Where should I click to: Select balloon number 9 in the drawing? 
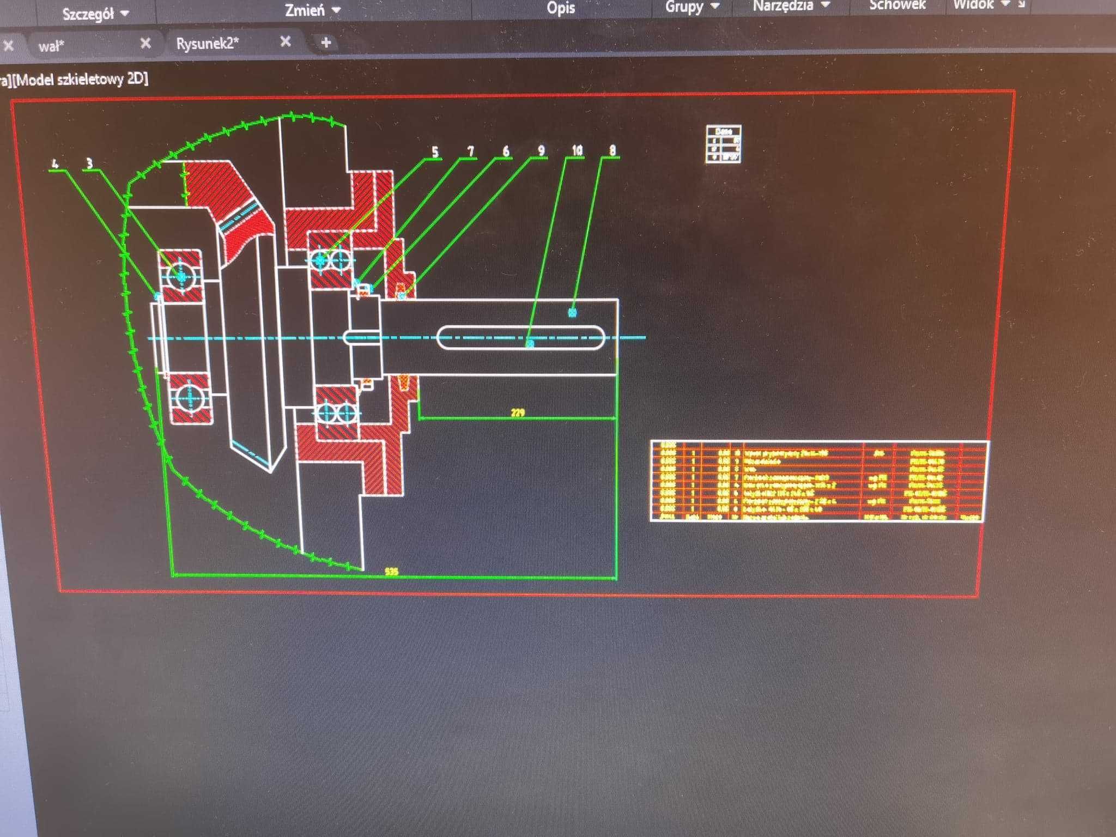tap(541, 150)
